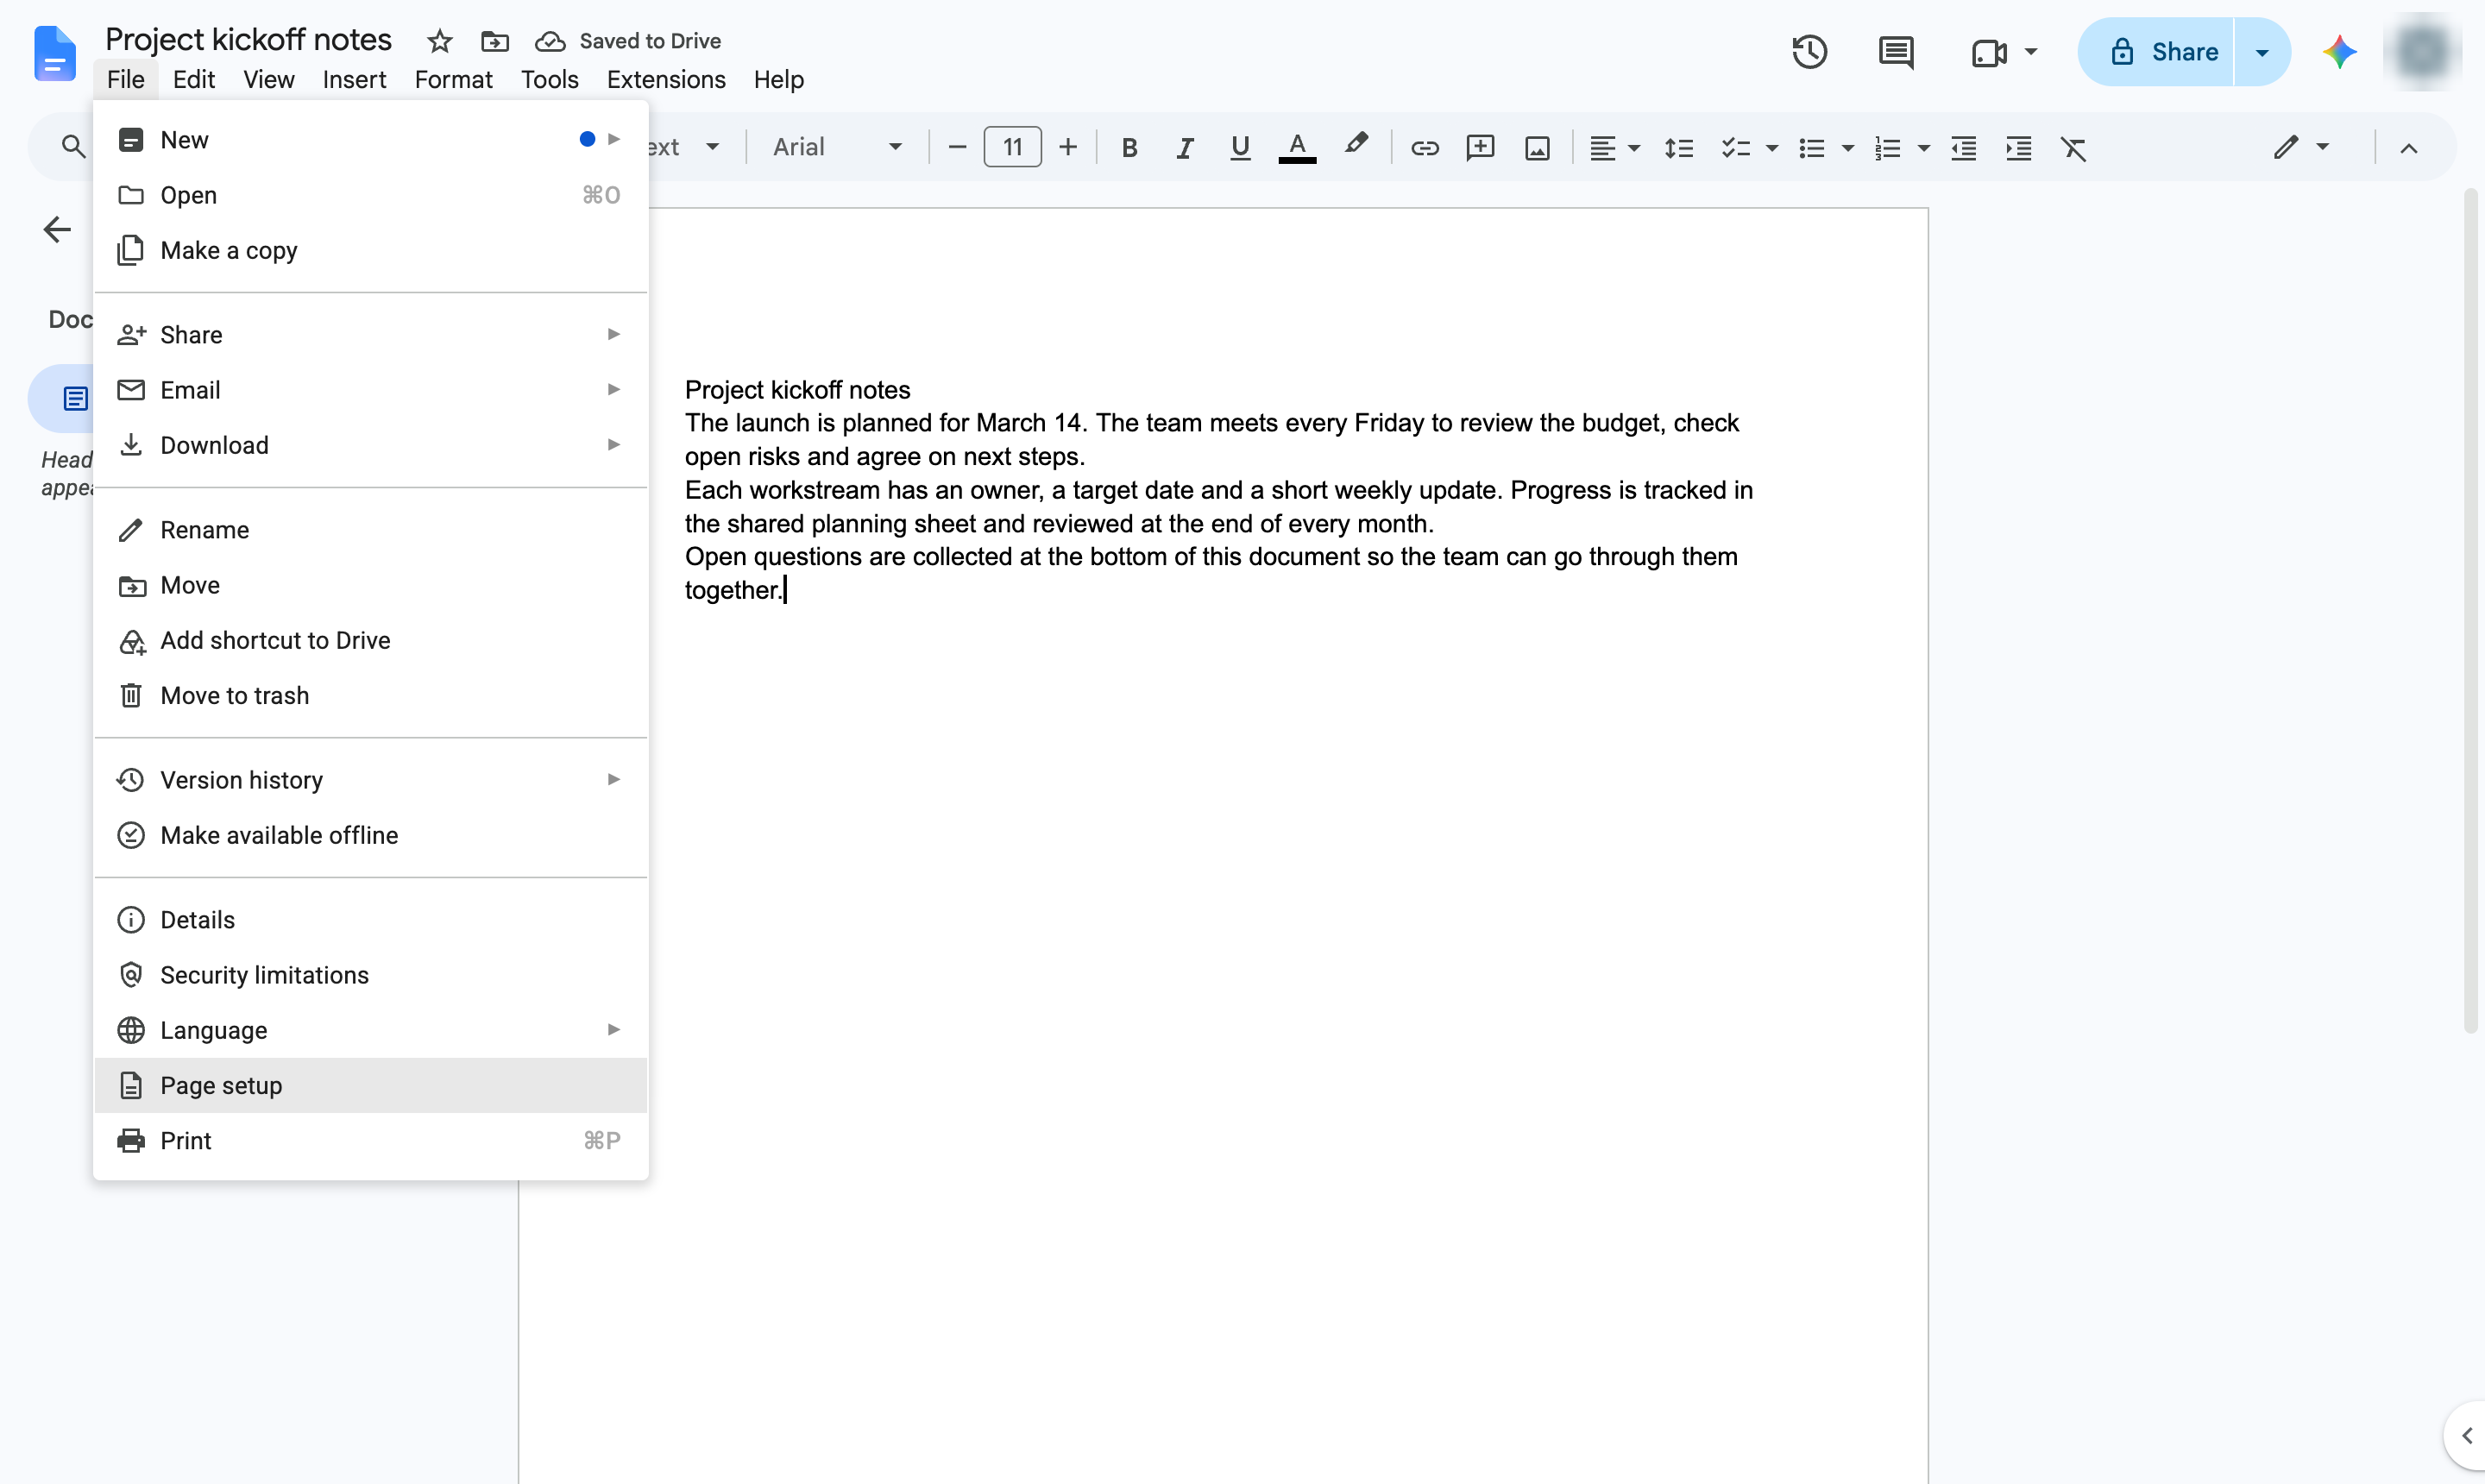The image size is (2485, 1484).
Task: Click the clear formatting icon
Action: 2073,148
